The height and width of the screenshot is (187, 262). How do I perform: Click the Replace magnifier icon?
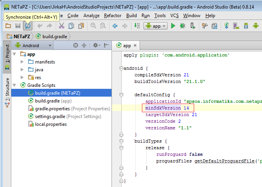pyautogui.click(x=103, y=26)
